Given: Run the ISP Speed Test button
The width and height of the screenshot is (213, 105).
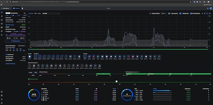Looking at the screenshot, I should pos(16,41).
